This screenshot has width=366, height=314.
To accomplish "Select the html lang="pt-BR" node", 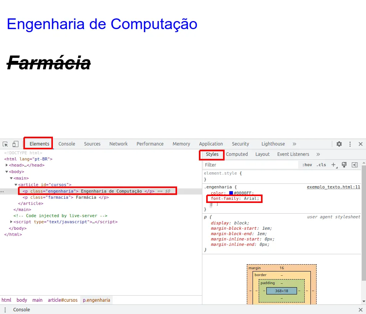I will 28,159.
